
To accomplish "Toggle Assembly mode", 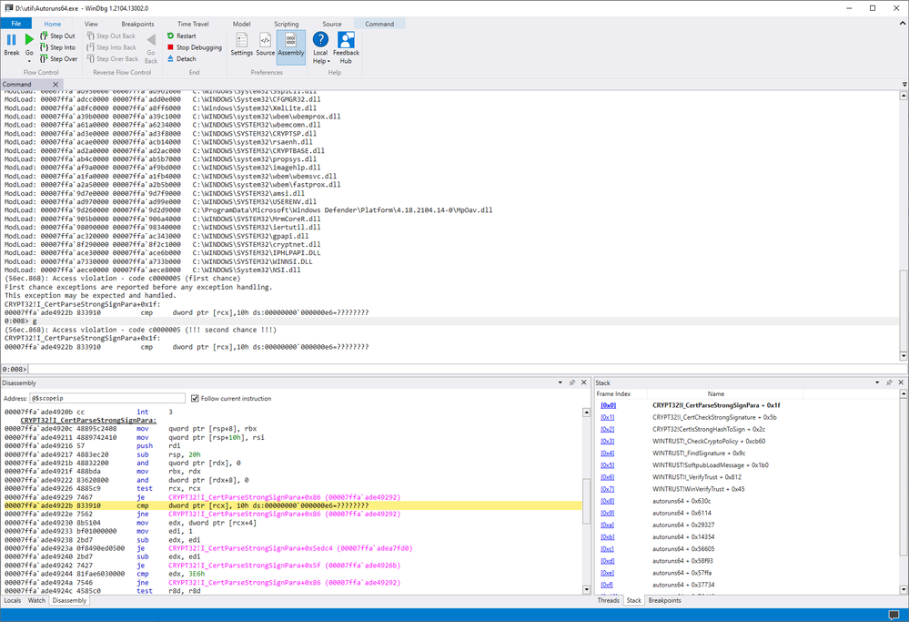I will pyautogui.click(x=291, y=46).
